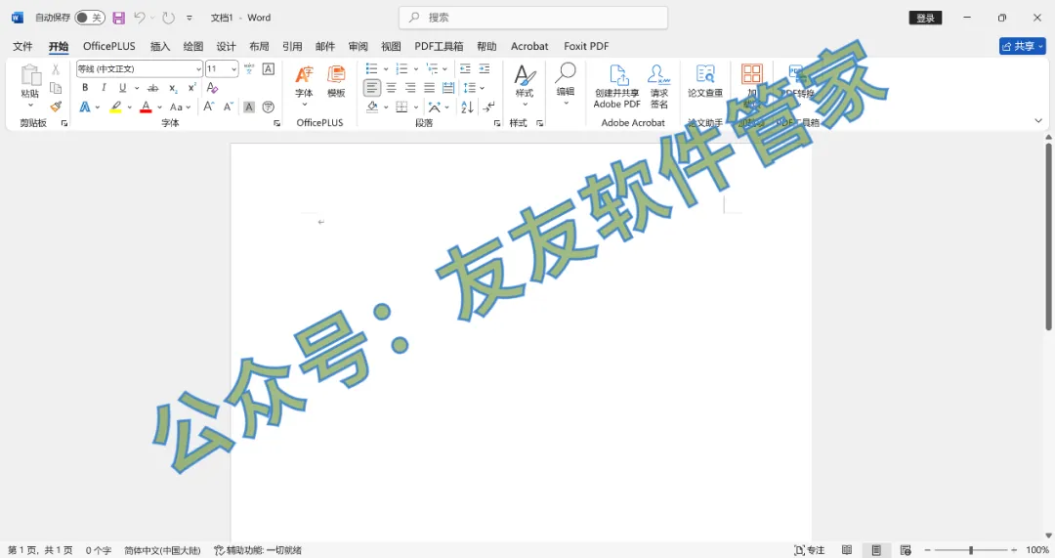This screenshot has height=558, width=1055.
Task: Switch to Focus mode in status bar
Action: [x=810, y=550]
